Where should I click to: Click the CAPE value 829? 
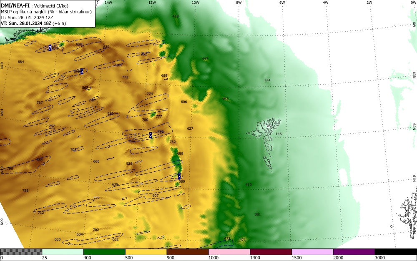click(129, 163)
